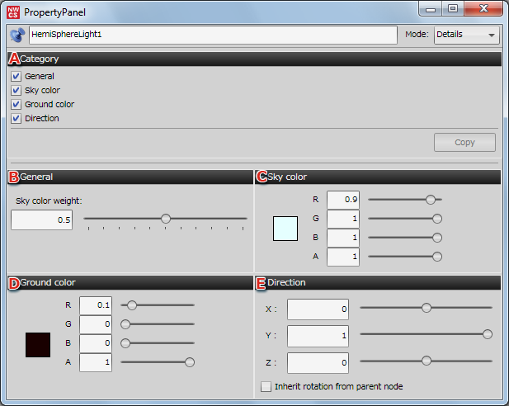Collapse the Sky color section header

coord(378,177)
